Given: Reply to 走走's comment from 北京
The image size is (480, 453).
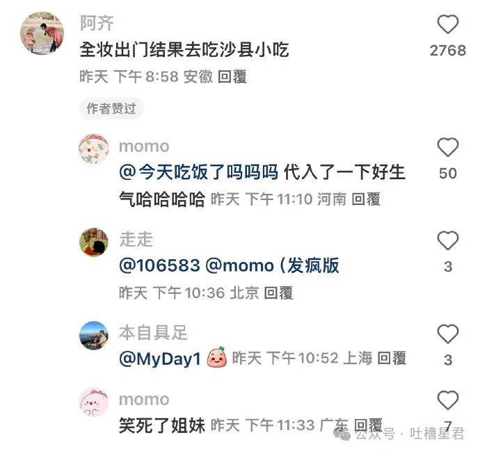Looking at the screenshot, I should click(278, 293).
